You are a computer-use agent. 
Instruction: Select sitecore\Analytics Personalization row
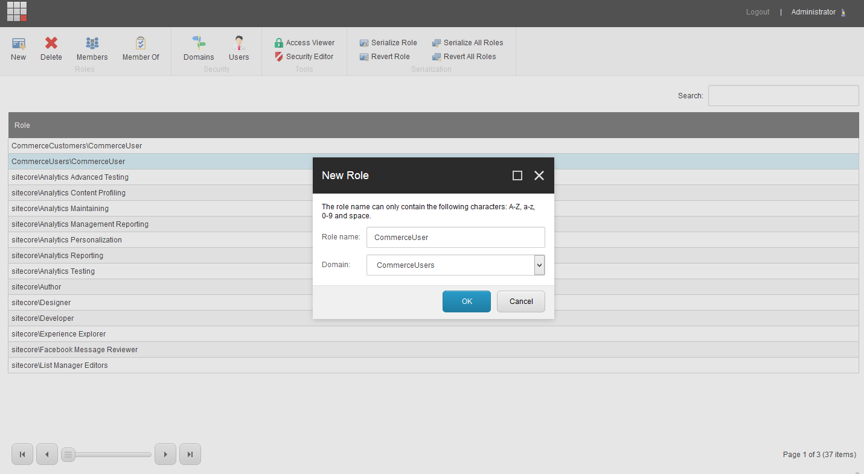point(434,240)
